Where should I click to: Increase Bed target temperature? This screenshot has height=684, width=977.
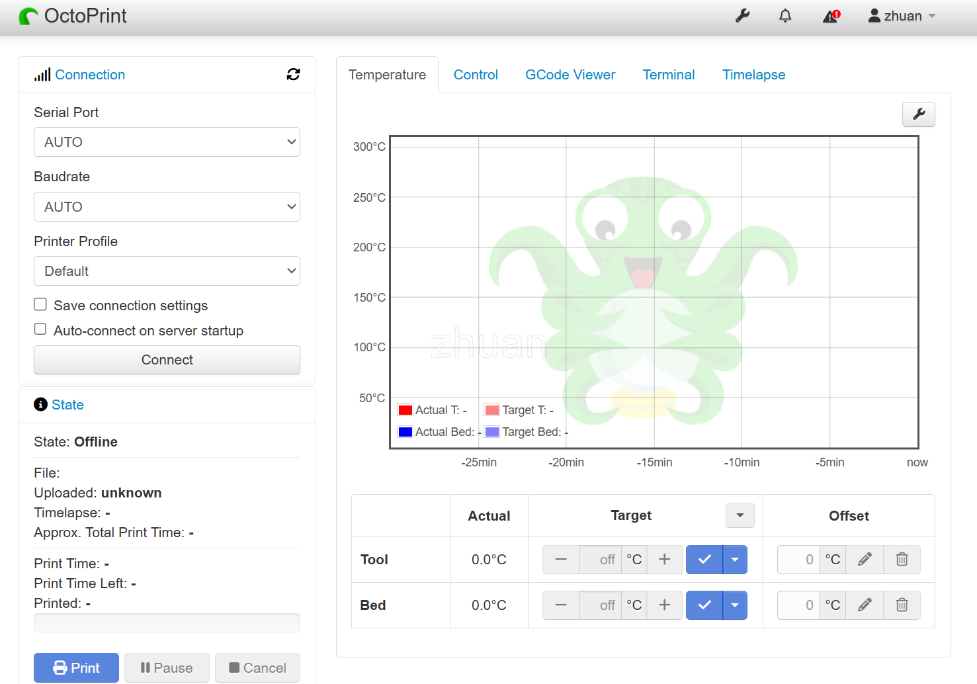[665, 605]
